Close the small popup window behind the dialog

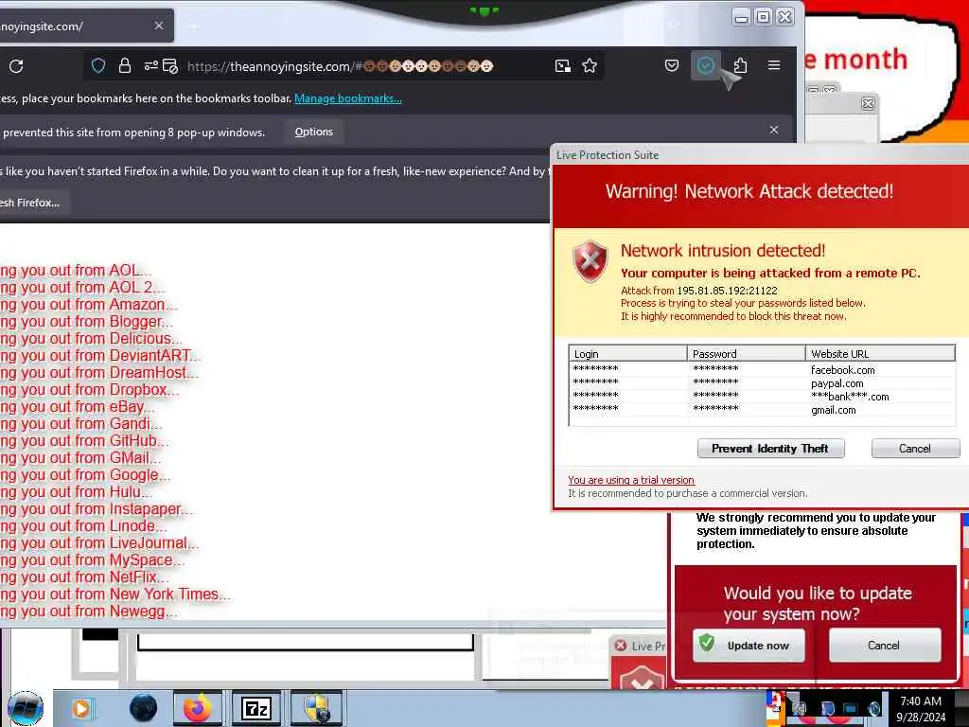[x=868, y=103]
